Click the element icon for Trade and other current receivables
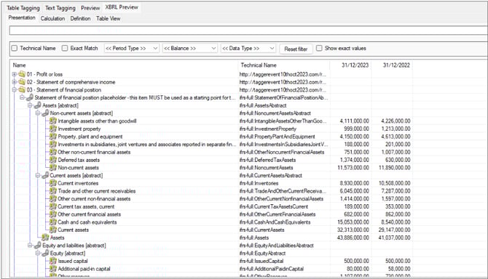This screenshot has height=279, width=488. coord(53,191)
